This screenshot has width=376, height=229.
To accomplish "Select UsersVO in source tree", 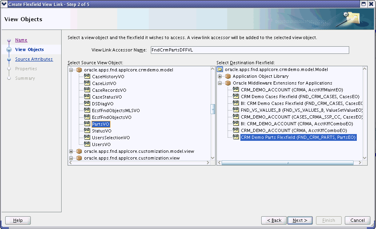I will pyautogui.click(x=101, y=144).
